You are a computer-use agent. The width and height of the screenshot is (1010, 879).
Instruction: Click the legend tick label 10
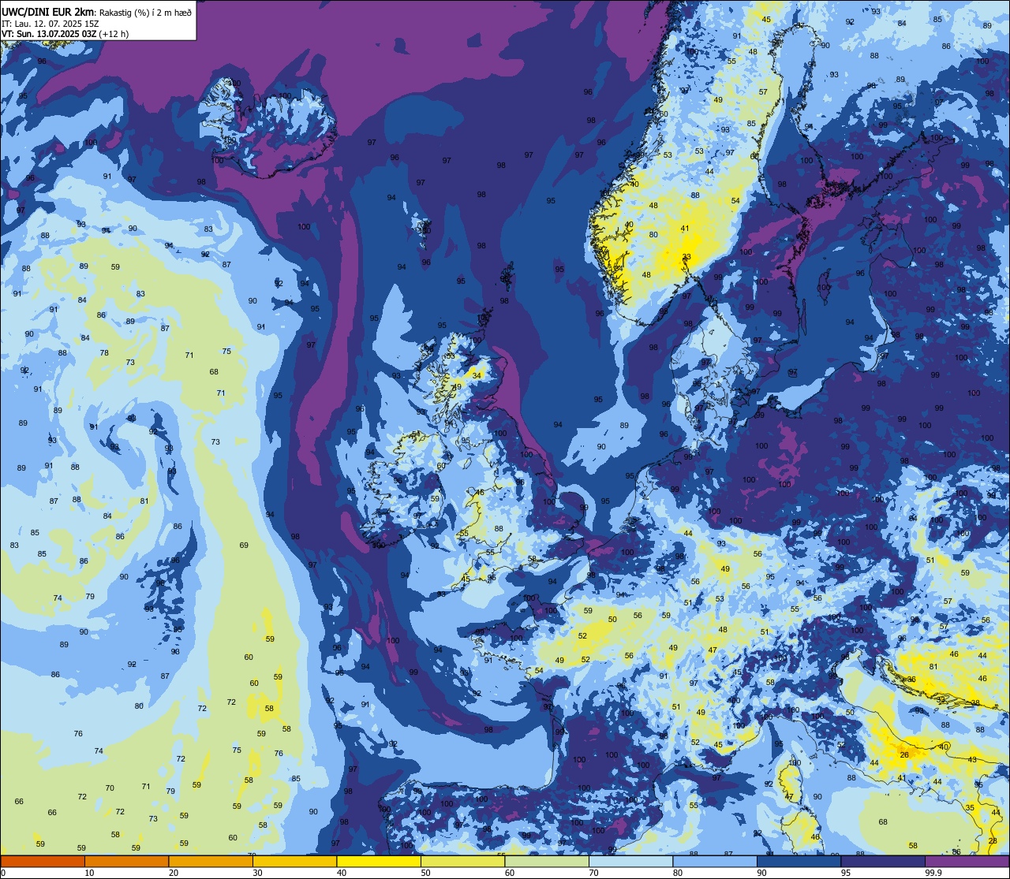[x=89, y=873]
